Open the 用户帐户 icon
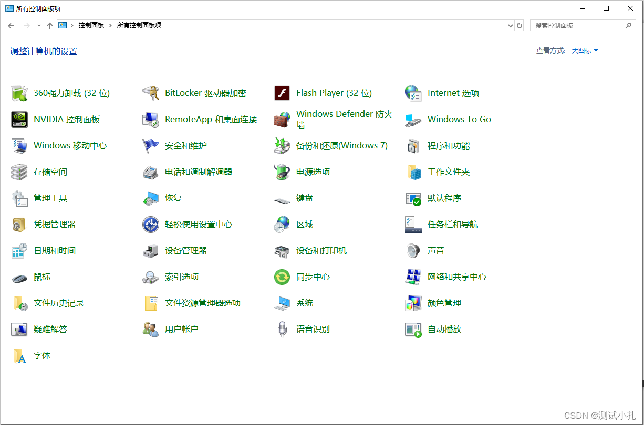 151,329
